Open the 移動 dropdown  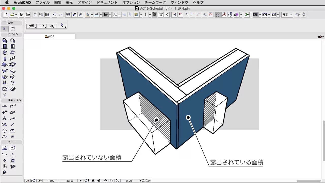(x=287, y=15)
